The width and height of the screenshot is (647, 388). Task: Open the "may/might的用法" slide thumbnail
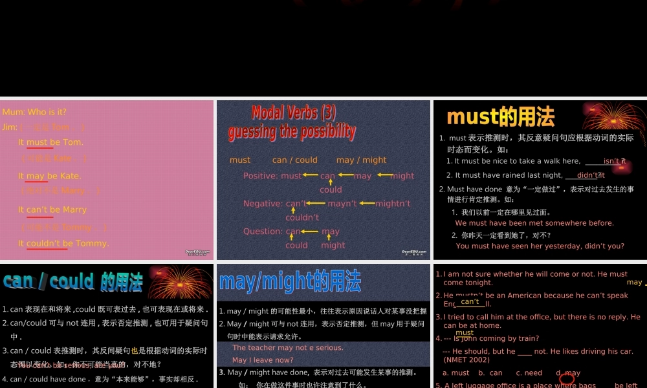[x=323, y=326]
